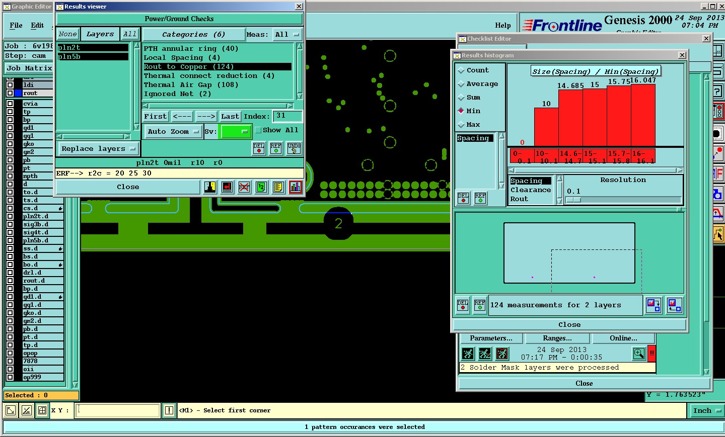Click REF icon under histogram Spacing list
This screenshot has height=437, width=725.
480,198
